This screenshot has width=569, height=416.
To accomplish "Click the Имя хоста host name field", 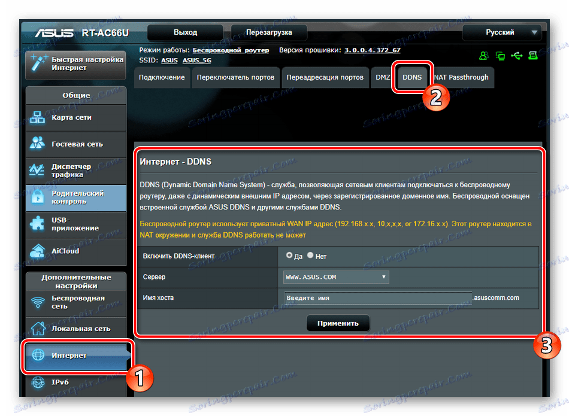I will [x=378, y=298].
